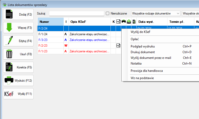Click the Usuń (F8) trash button
Image resolution: width=199 pixels, height=119 pixels.
coord(18,54)
